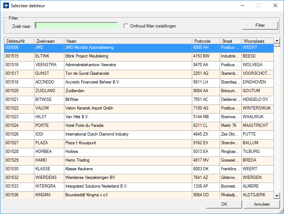Select the BitWise name cell
Image resolution: width=284 pixels, height=214 pixels.
click(x=128, y=100)
